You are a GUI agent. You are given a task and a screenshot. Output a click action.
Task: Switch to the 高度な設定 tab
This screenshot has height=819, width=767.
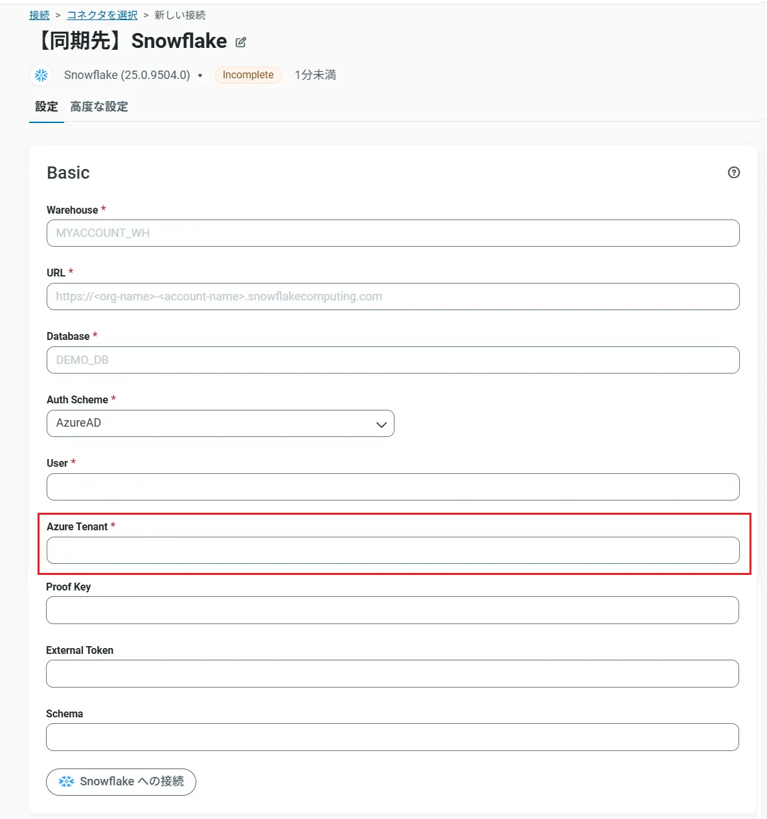[x=99, y=107]
